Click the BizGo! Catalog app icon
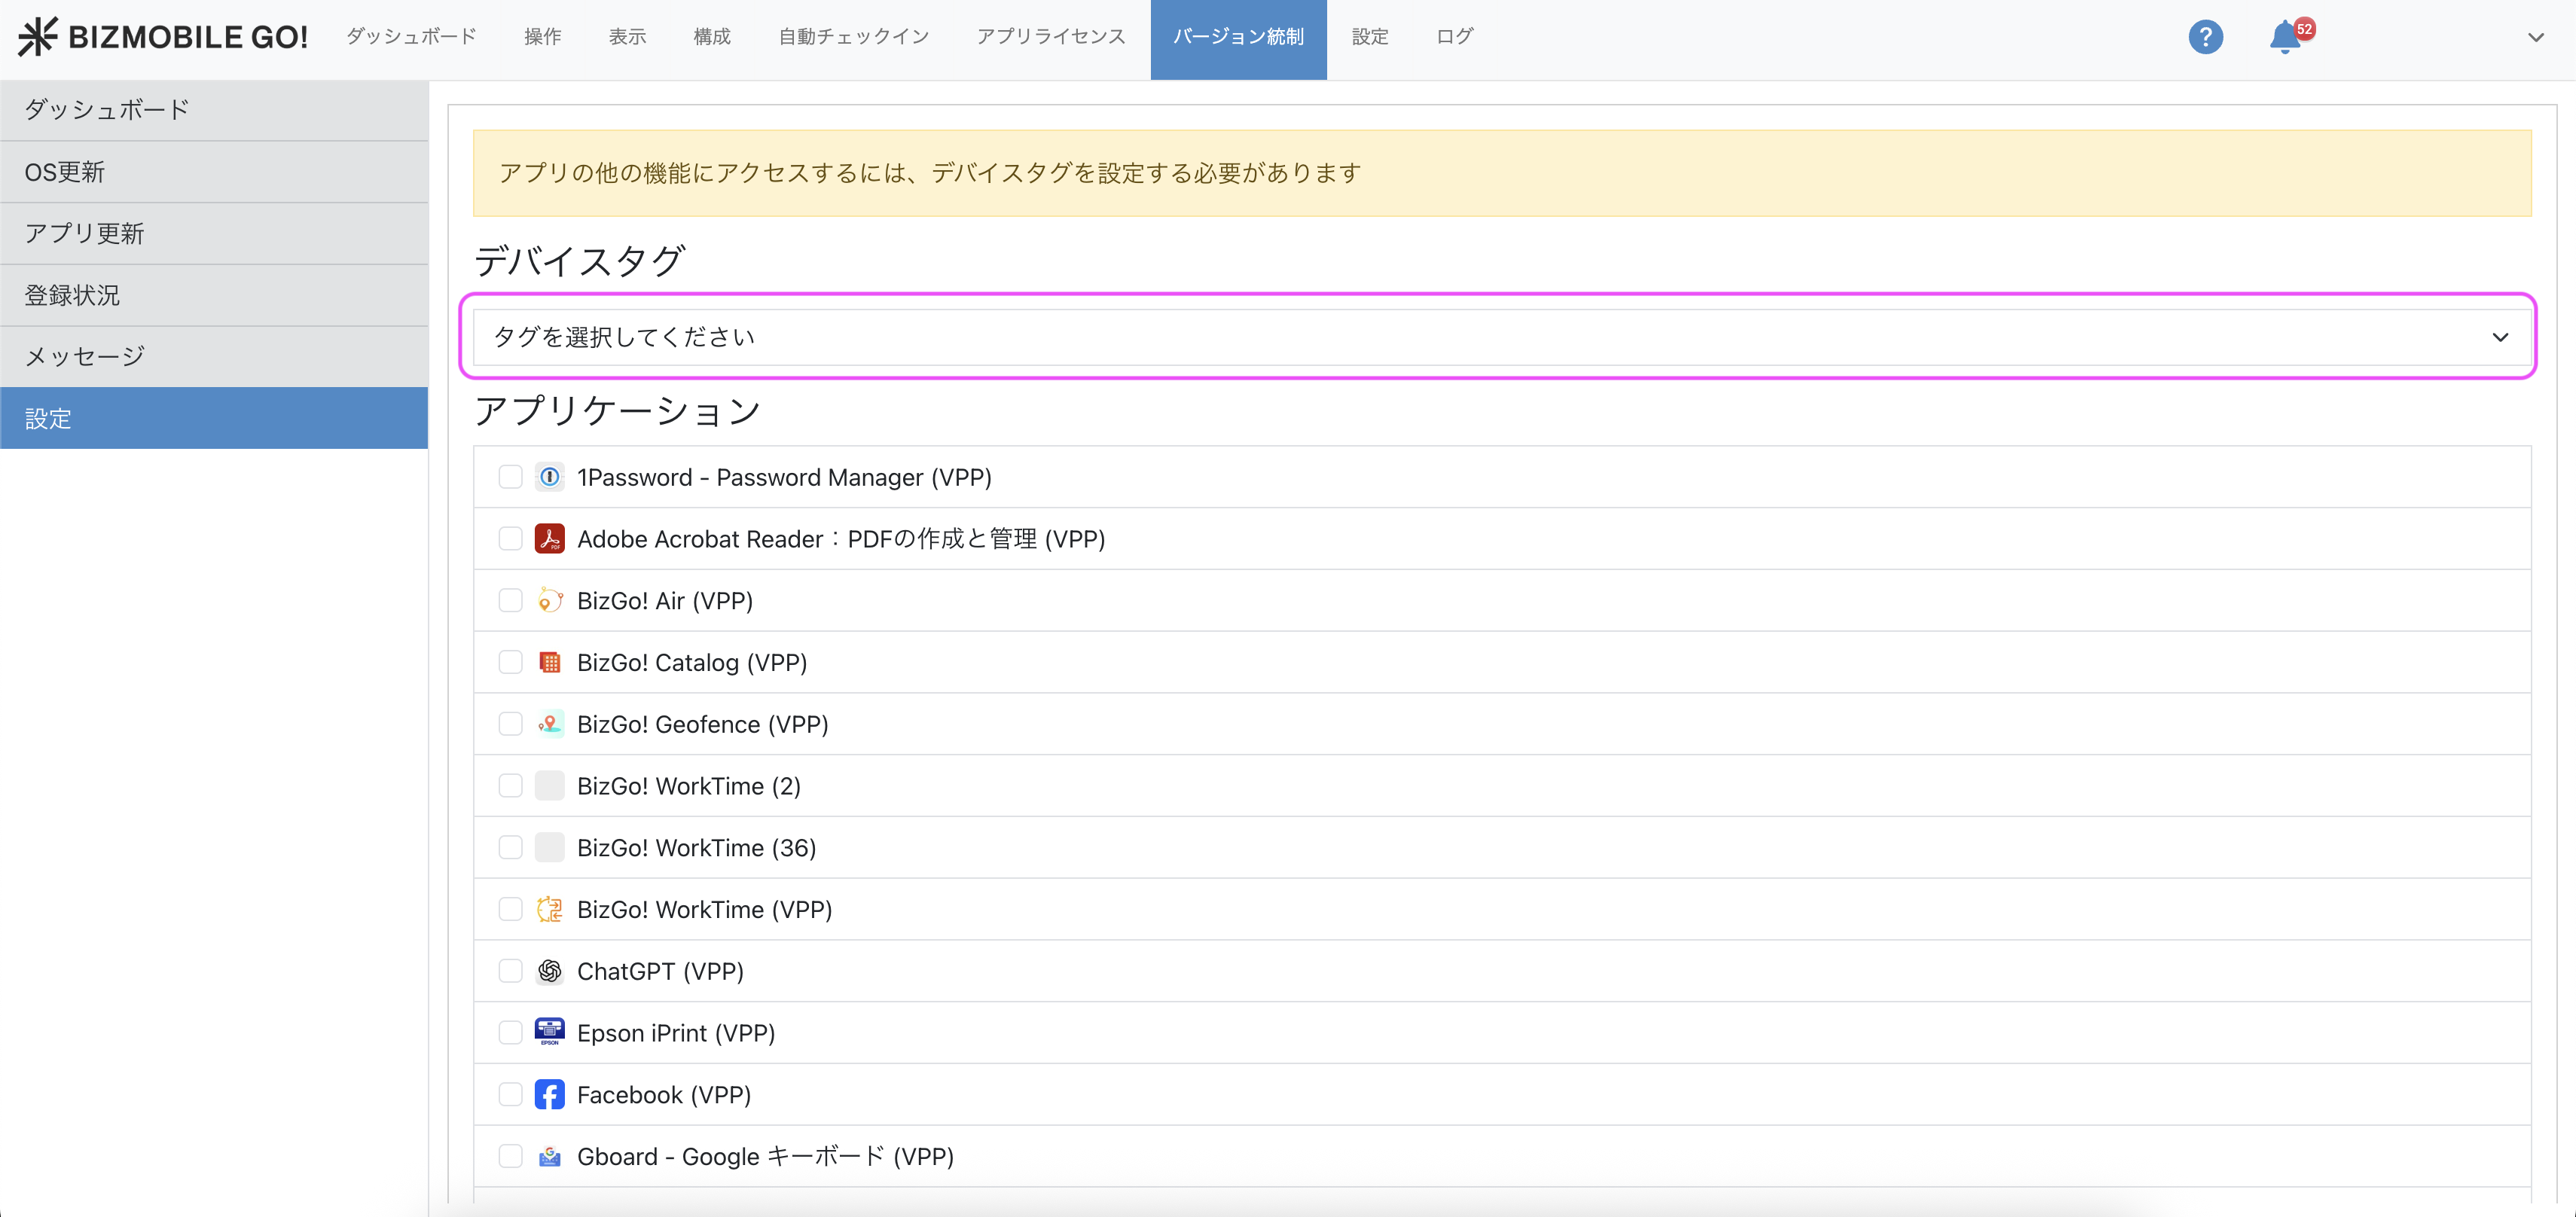This screenshot has width=2576, height=1217. pyautogui.click(x=549, y=662)
